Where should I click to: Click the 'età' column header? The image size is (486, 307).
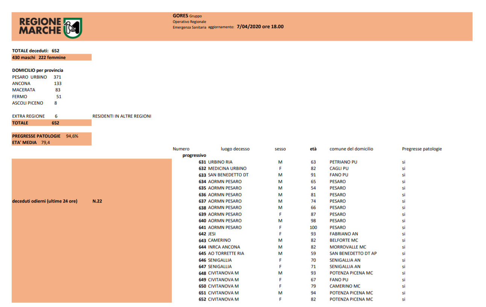tap(313, 149)
